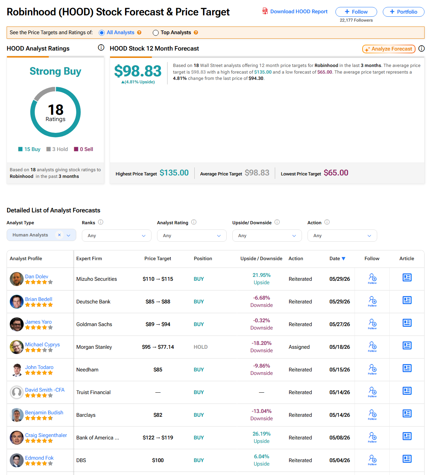Image resolution: width=427 pixels, height=475 pixels.
Task: Click info icon next to Upside/Downside filter label
Action: pos(277,222)
